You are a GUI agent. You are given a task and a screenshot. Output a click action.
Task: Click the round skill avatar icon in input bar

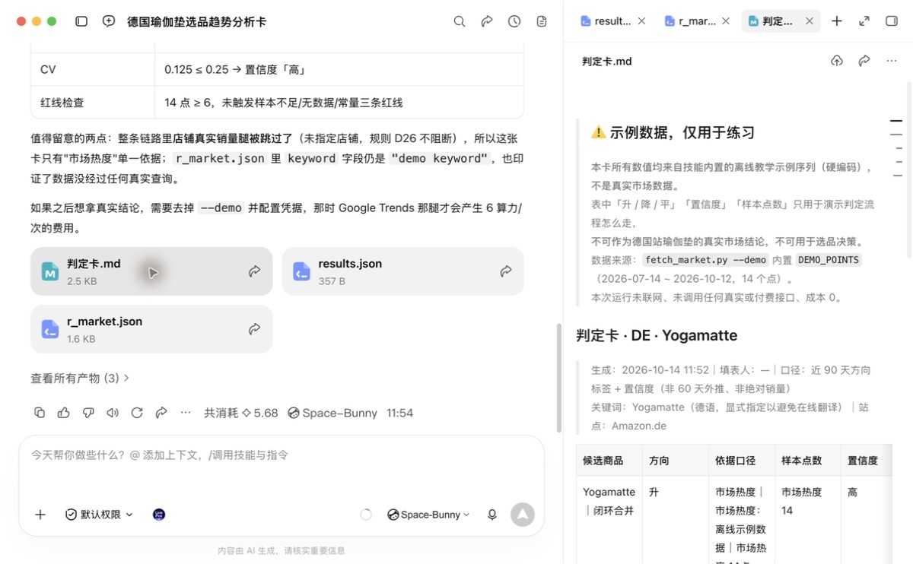coord(159,515)
